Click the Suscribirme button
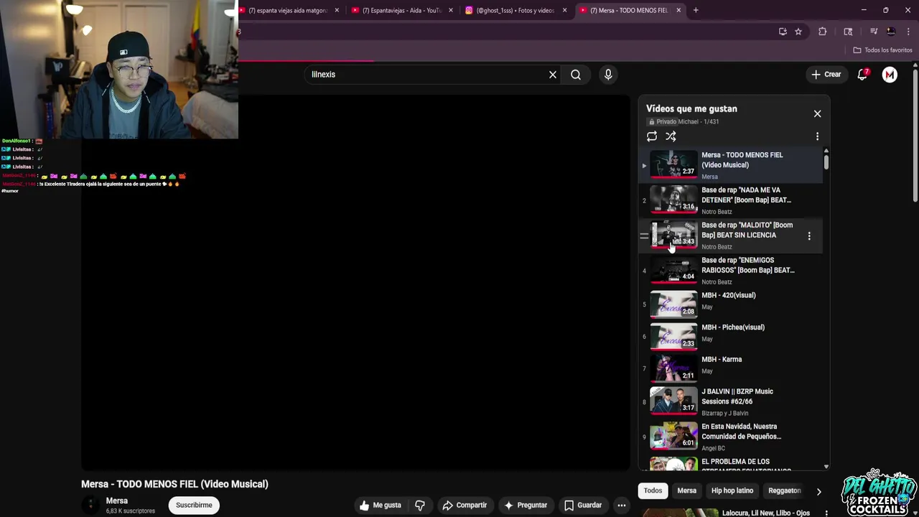This screenshot has height=517, width=919. (x=194, y=505)
